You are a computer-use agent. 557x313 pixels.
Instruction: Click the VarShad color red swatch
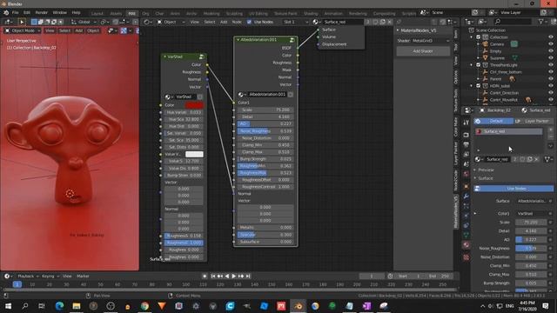(194, 105)
